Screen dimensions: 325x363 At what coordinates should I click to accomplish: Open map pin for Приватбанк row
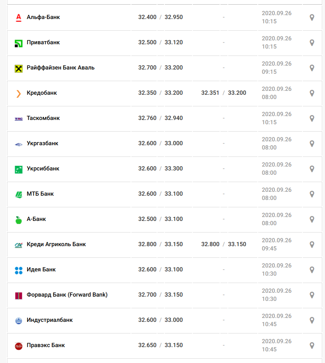[x=312, y=43]
